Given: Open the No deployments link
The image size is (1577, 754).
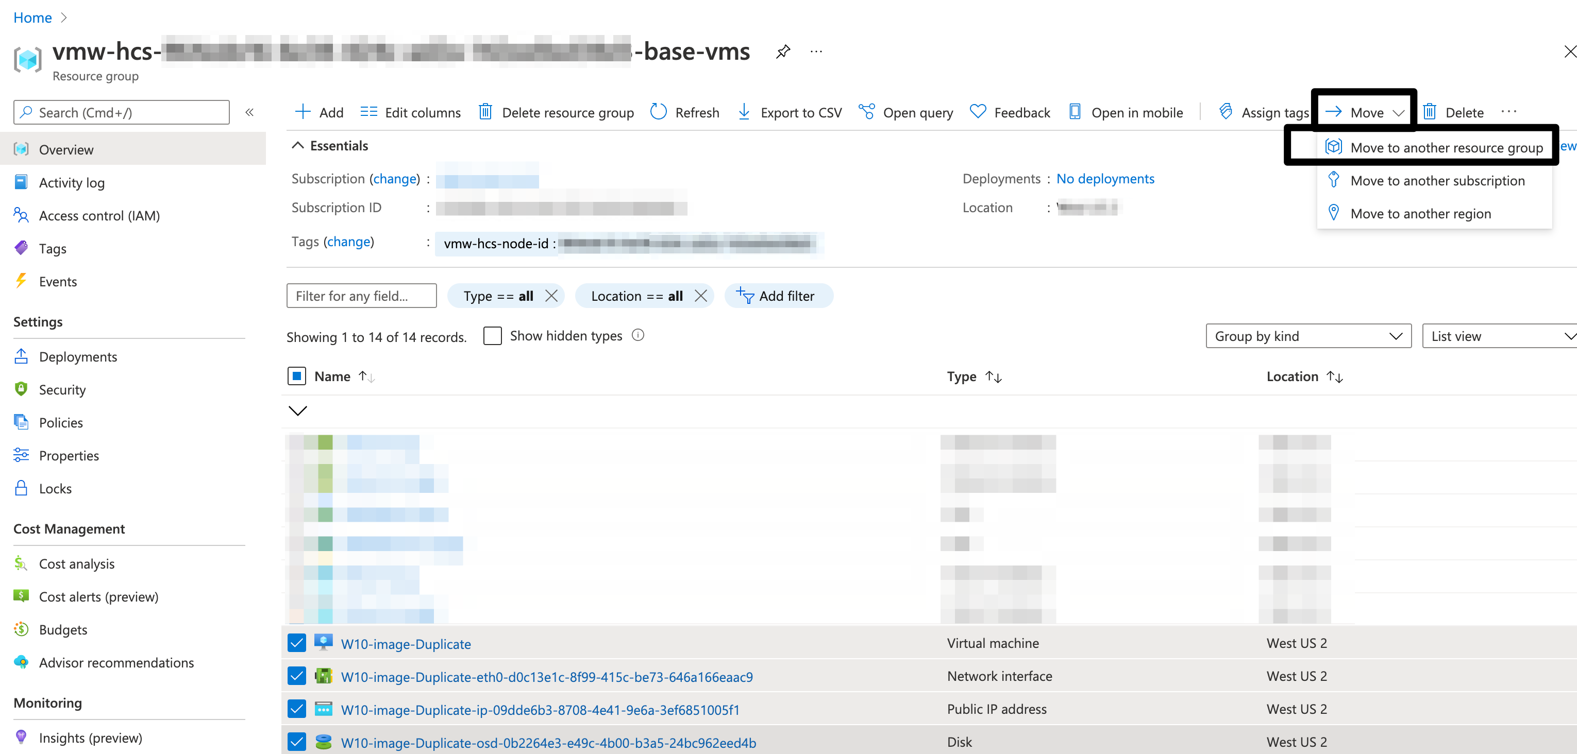Looking at the screenshot, I should click(x=1105, y=179).
